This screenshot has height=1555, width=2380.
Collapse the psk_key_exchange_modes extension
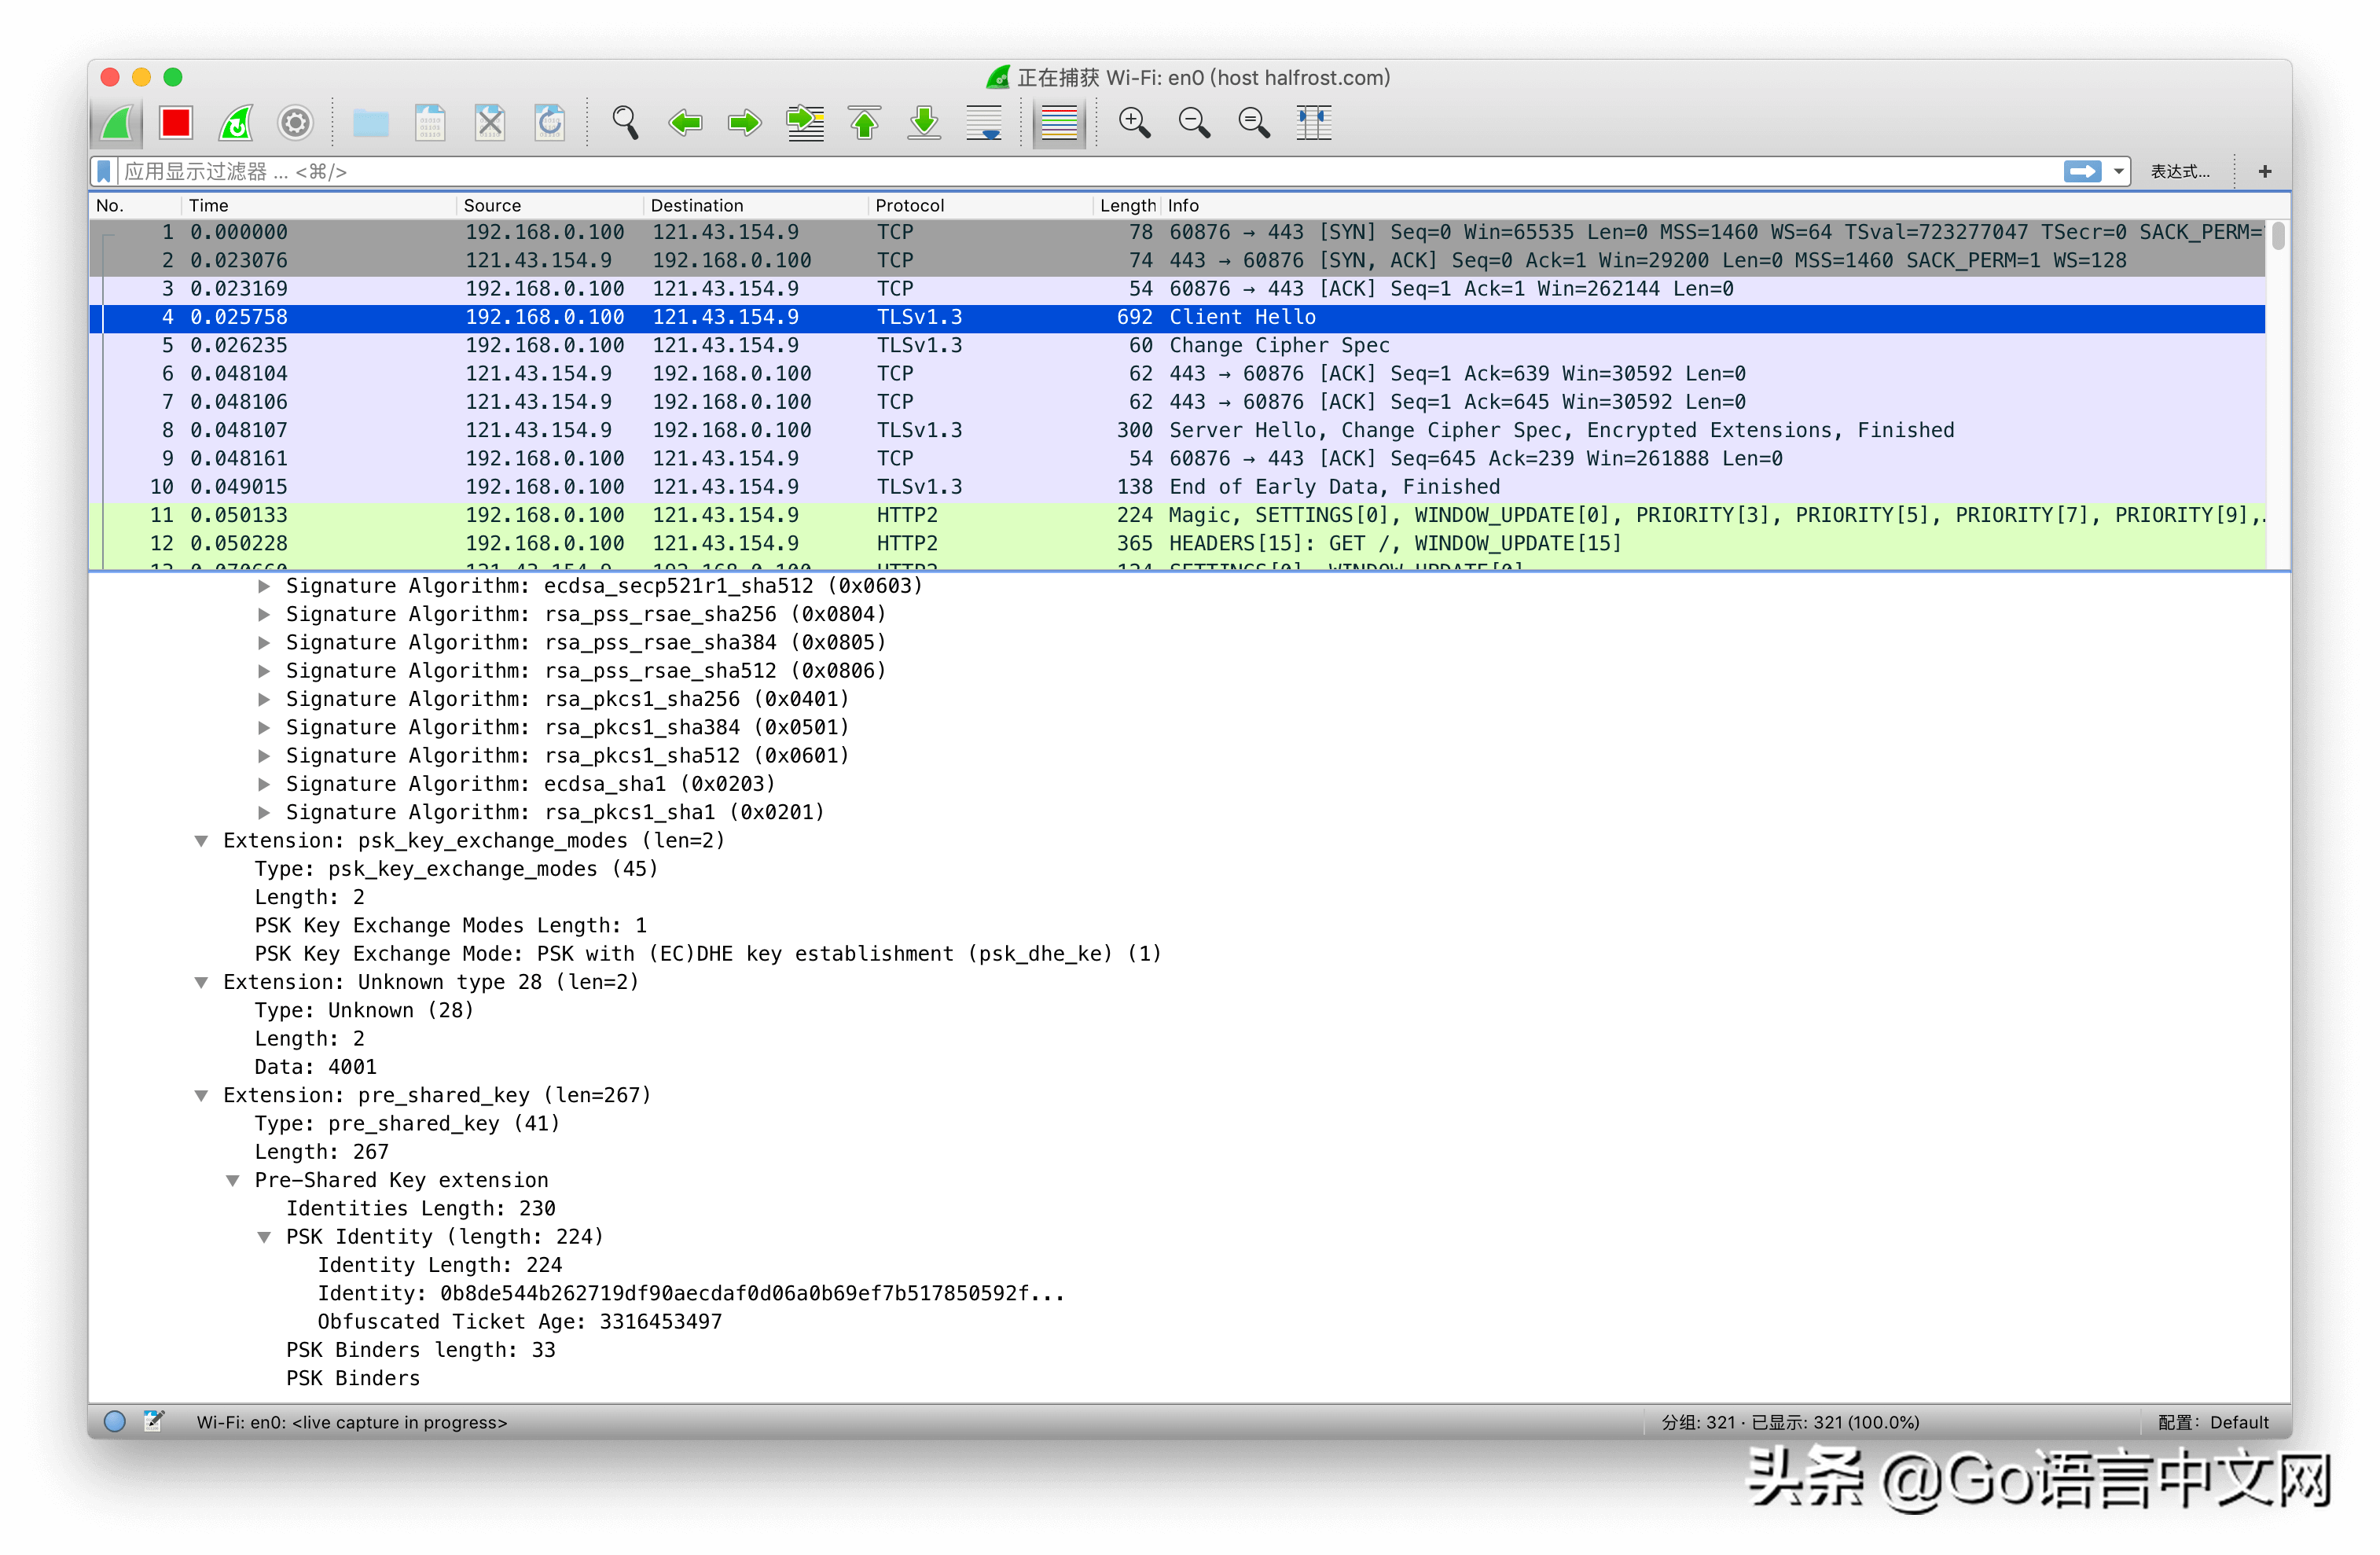[201, 841]
